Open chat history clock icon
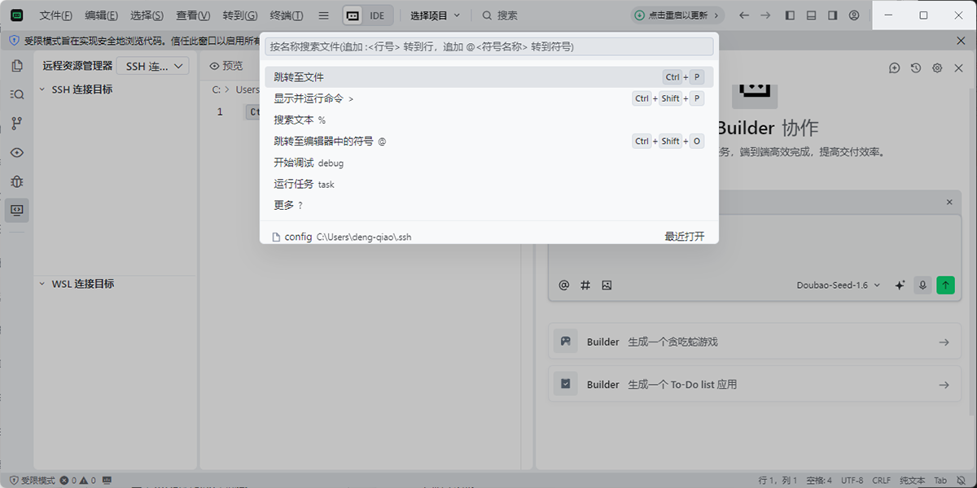This screenshot has height=488, width=977. [916, 68]
